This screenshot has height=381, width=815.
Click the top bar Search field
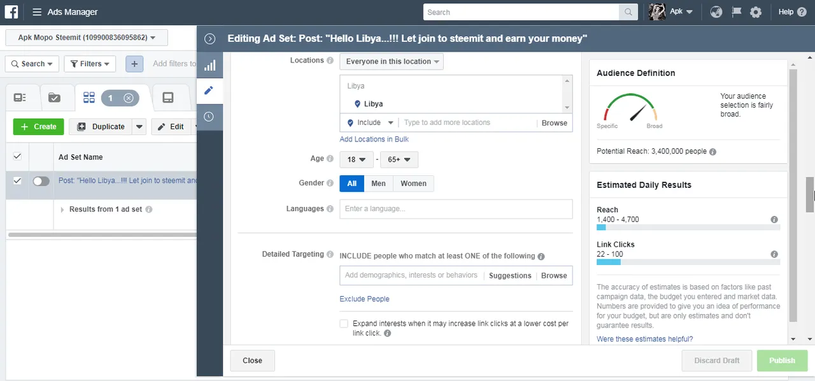pyautogui.click(x=521, y=12)
